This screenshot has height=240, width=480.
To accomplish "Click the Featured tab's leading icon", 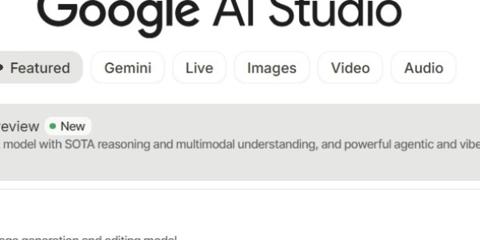I will tap(2, 68).
